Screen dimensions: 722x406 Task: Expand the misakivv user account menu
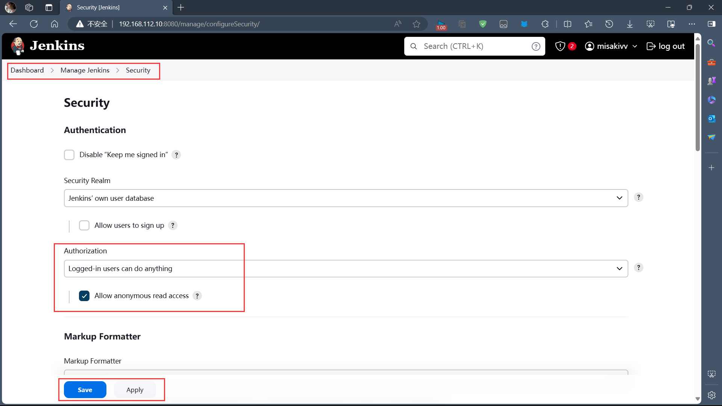(611, 46)
